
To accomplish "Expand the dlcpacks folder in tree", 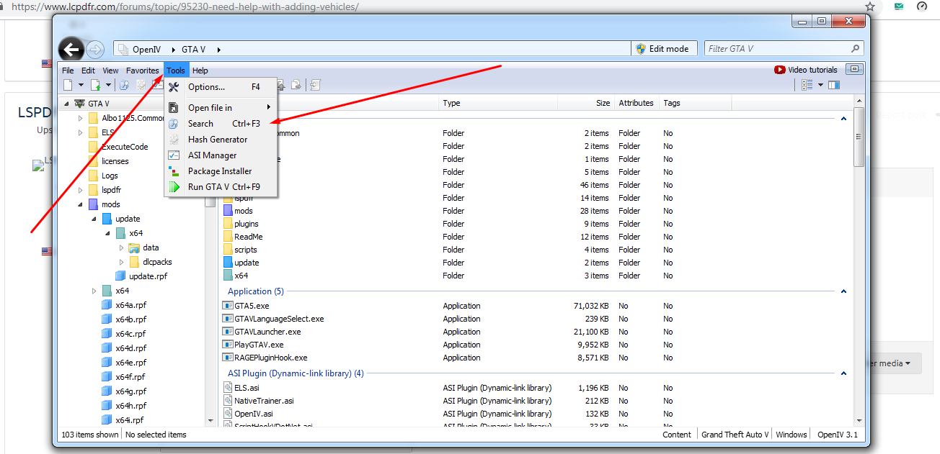I will pyautogui.click(x=122, y=262).
